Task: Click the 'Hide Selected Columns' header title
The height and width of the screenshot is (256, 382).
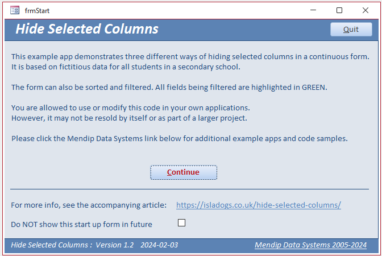Action: click(x=87, y=29)
